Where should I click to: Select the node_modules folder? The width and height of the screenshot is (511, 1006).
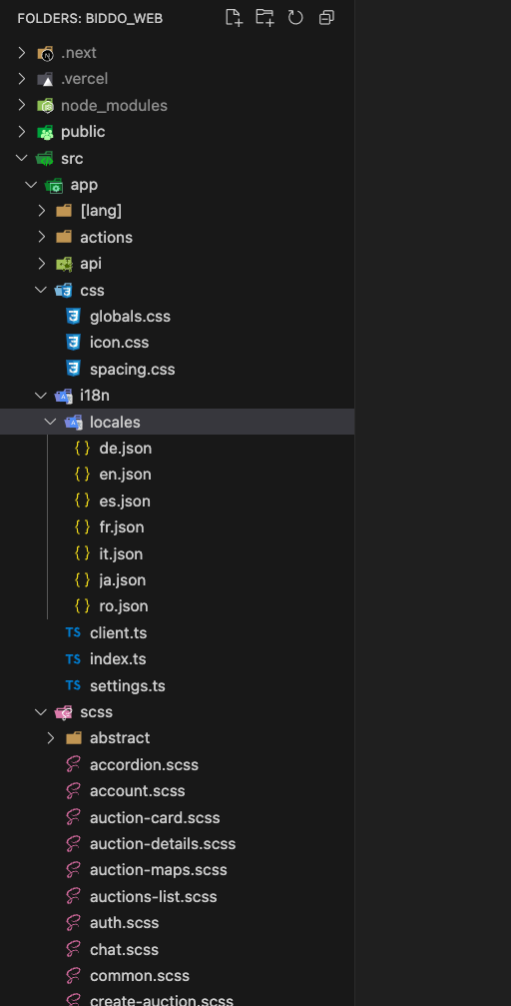pos(114,105)
